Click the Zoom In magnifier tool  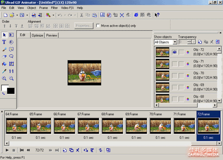[x=4, y=78]
